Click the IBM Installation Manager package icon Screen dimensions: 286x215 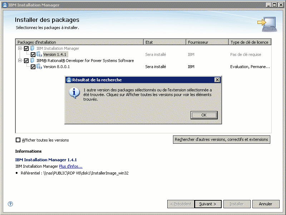[32, 48]
